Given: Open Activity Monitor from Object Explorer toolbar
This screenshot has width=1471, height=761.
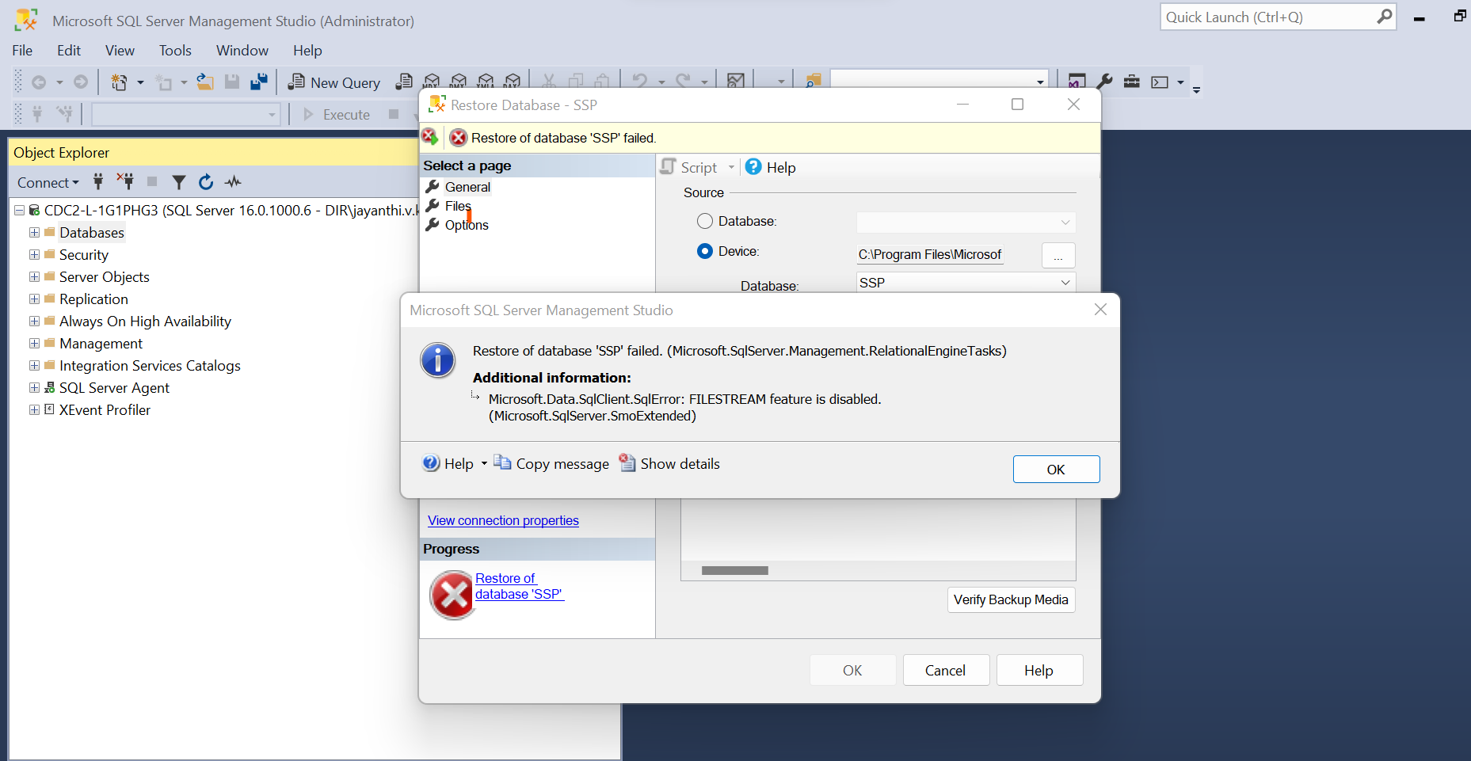Looking at the screenshot, I should coord(233,182).
